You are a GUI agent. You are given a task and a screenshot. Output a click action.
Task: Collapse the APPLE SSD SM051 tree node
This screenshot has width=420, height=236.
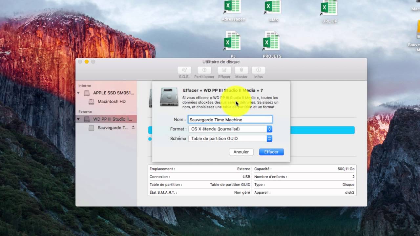point(78,93)
